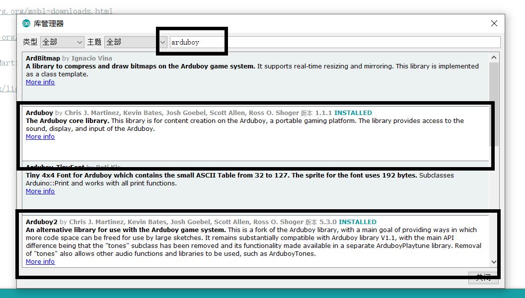Open the 主题 topic dropdown

click(x=136, y=42)
